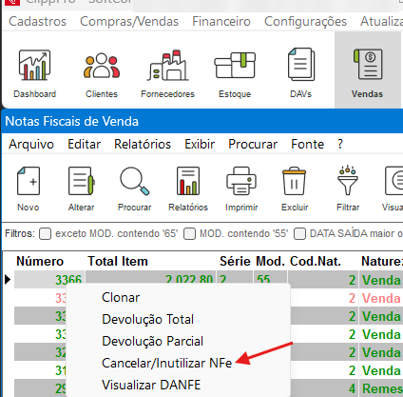The image size is (403, 397).
Task: Open the Fonte menu
Action: point(307,145)
